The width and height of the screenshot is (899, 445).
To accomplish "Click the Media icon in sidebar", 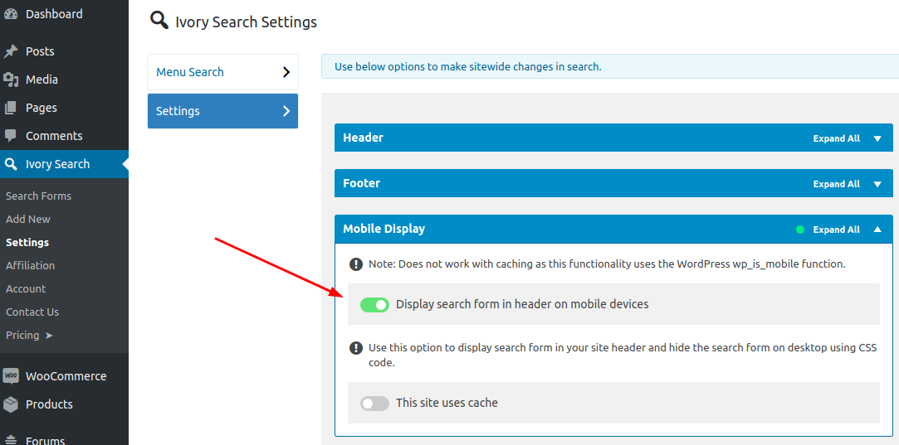I will [x=10, y=80].
